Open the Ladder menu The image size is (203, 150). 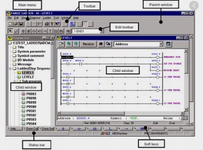(47, 18)
